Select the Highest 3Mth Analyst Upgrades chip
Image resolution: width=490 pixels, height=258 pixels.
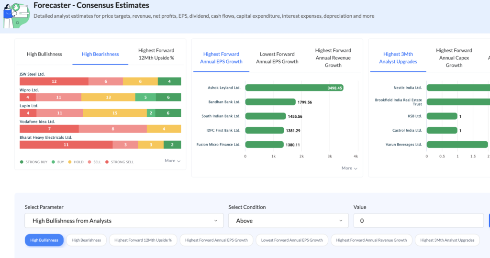click(447, 240)
